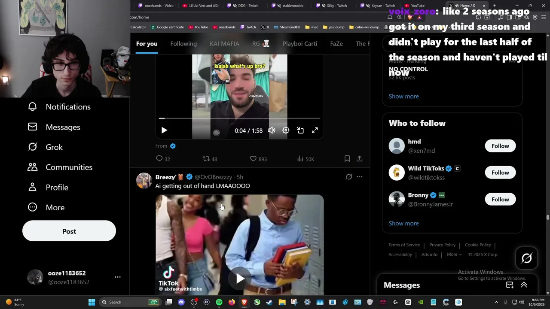Image resolution: width=550 pixels, height=309 pixels.
Task: Open the Accessibility footer link
Action: click(400, 254)
